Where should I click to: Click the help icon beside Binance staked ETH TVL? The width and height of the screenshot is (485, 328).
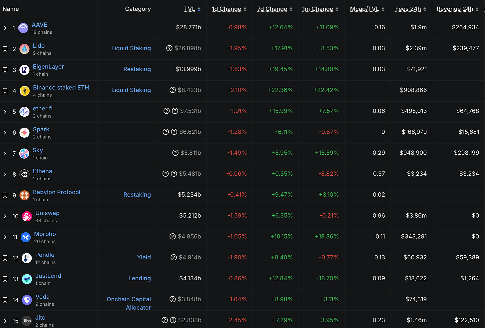coord(173,90)
